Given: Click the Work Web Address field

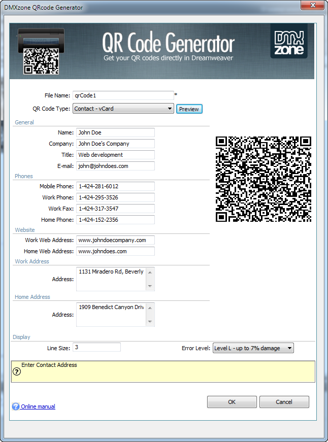Looking at the screenshot, I should coord(115,240).
